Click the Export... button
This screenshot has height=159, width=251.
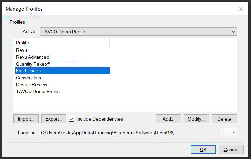pos(54,119)
